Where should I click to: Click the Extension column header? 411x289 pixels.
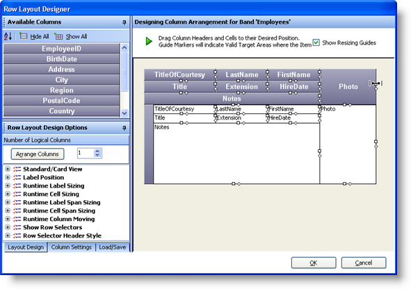coord(242,87)
